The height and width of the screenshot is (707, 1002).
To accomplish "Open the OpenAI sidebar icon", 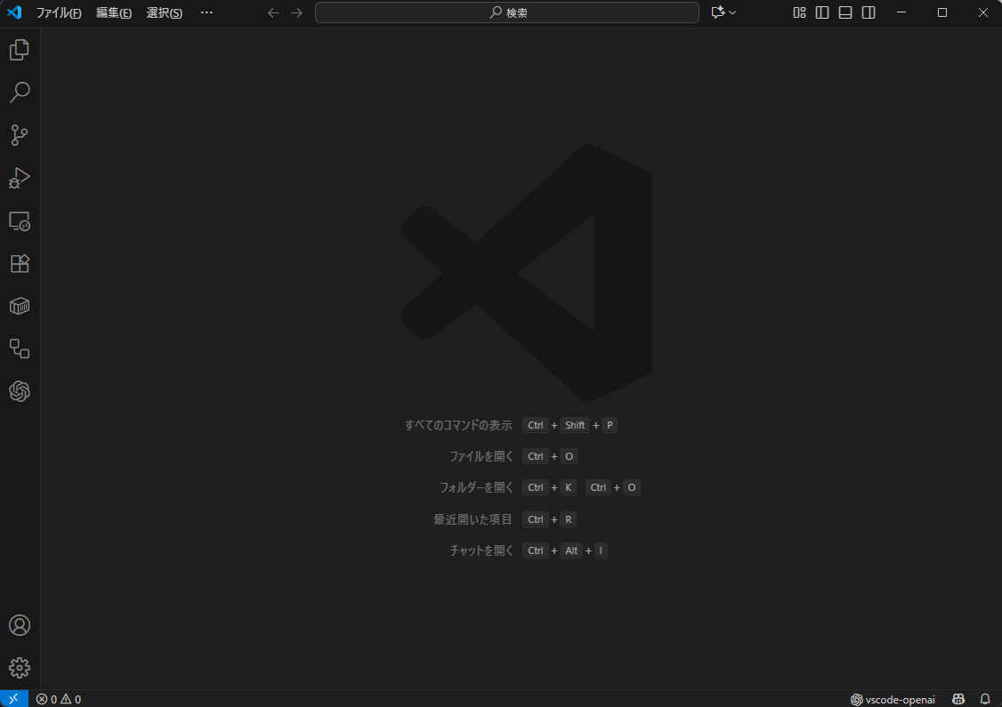I will (20, 391).
